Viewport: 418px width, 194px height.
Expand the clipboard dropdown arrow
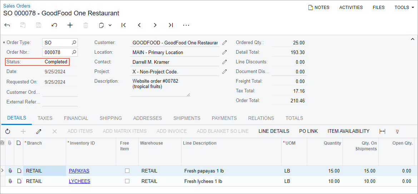110,25
